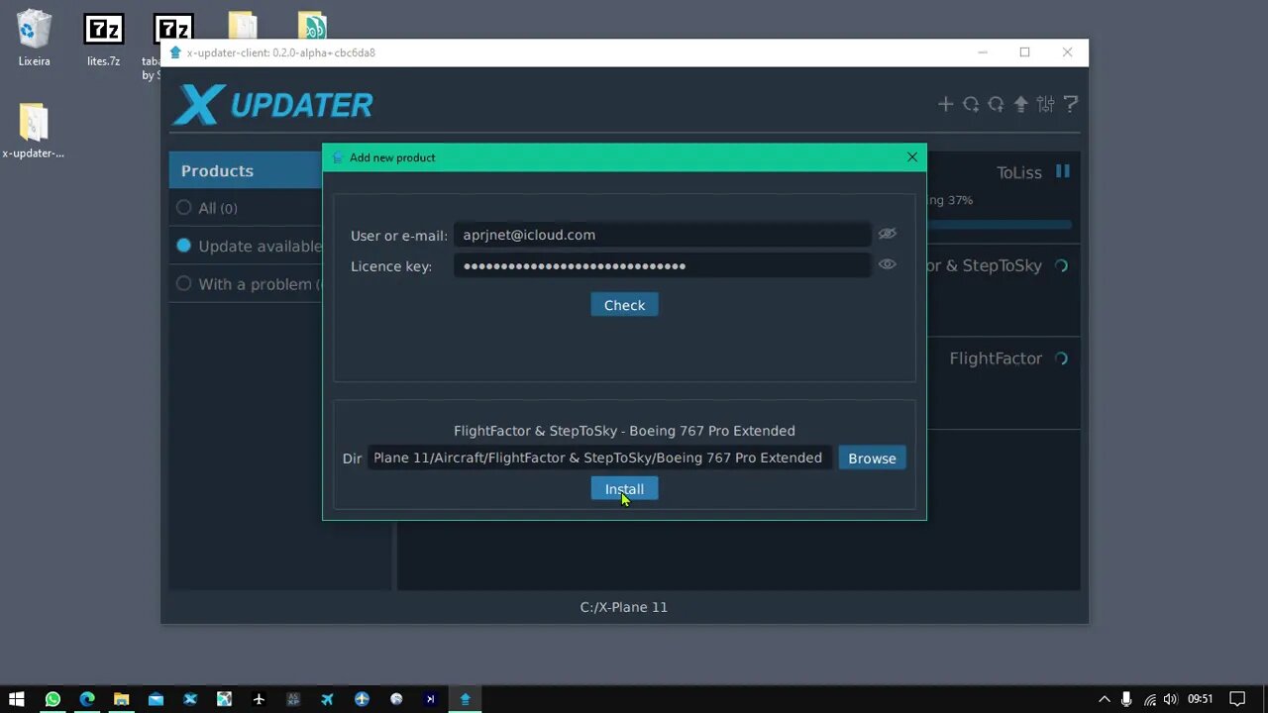Select the lites.7z desktop file

[x=103, y=41]
